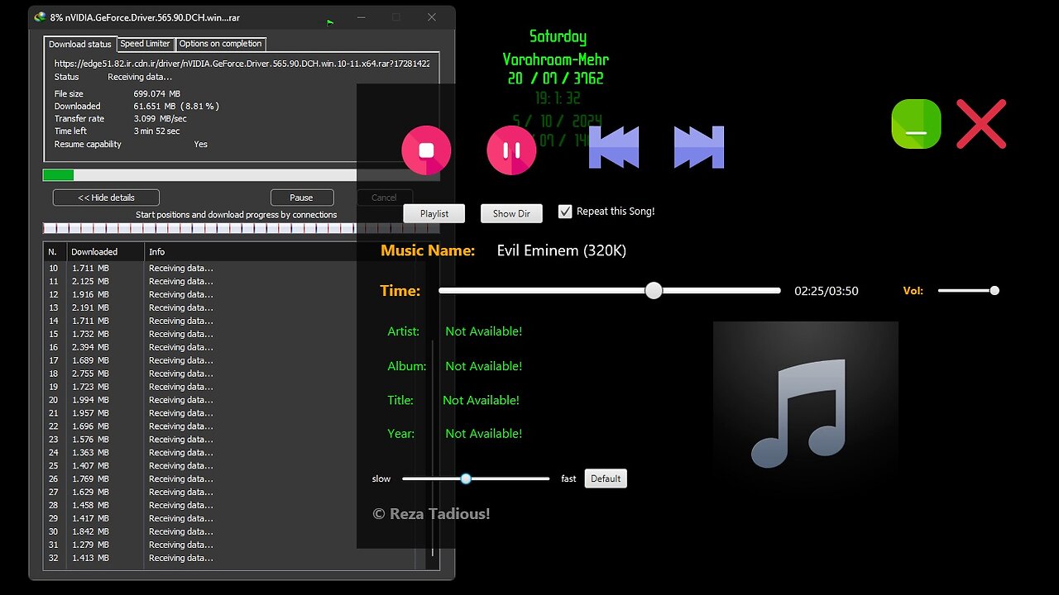1059x595 pixels.
Task: Click the slow-to-fast speed slider
Action: (476, 478)
